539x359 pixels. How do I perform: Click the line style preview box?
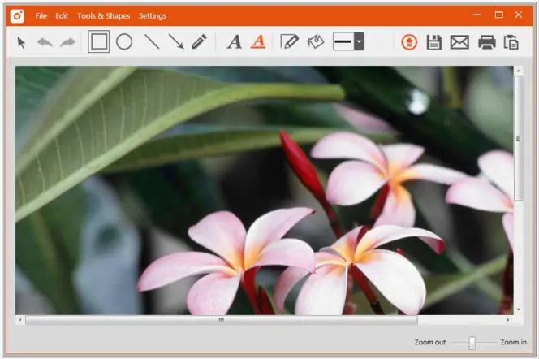coord(343,41)
